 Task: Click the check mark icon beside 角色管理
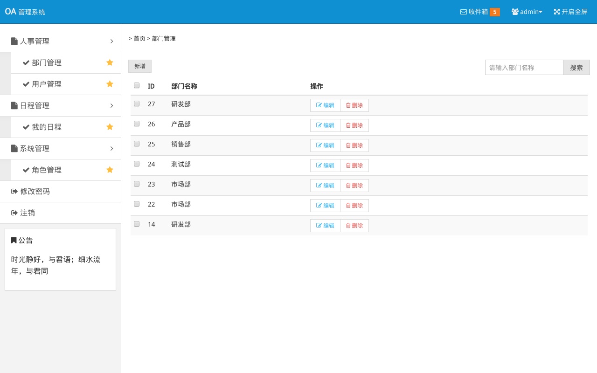26,170
